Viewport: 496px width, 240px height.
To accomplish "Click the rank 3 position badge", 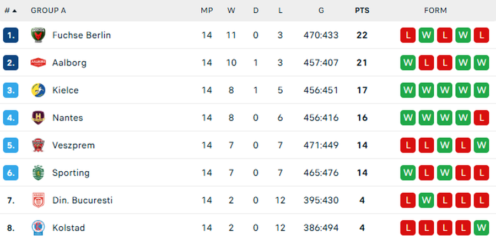I will coord(10,90).
